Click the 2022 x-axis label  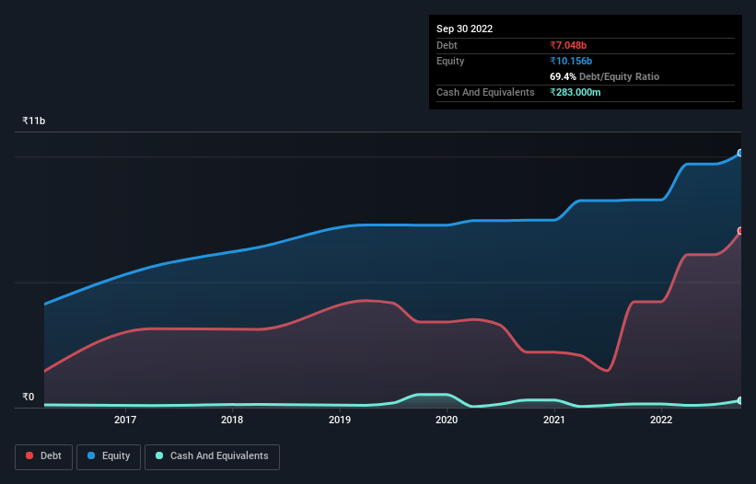661,420
